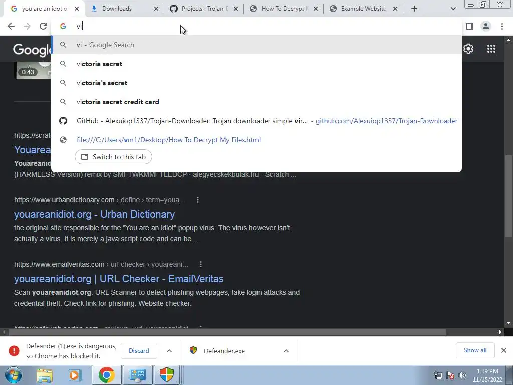Expand options for Defeander (1).exe download
Screen dimensions: 513x385
pyautogui.click(x=169, y=351)
